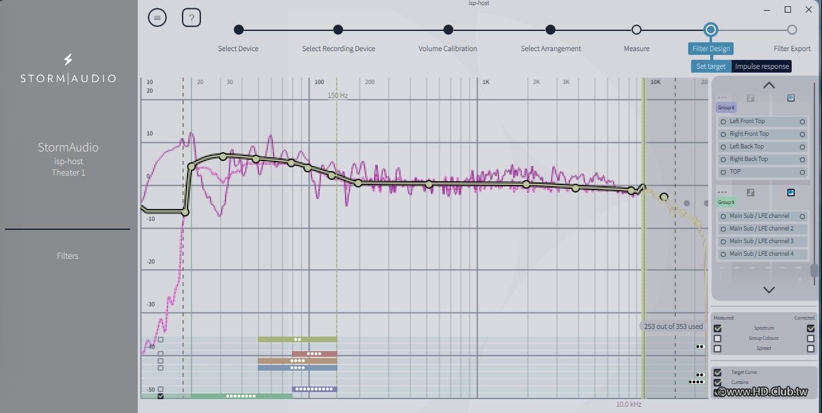The image size is (822, 413).
Task: Select Main Sub / LFE channel 2 radio
Action: click(x=723, y=229)
